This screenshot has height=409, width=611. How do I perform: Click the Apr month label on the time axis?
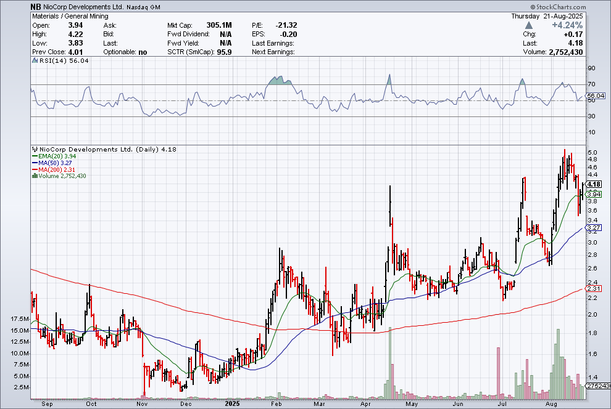(x=365, y=403)
